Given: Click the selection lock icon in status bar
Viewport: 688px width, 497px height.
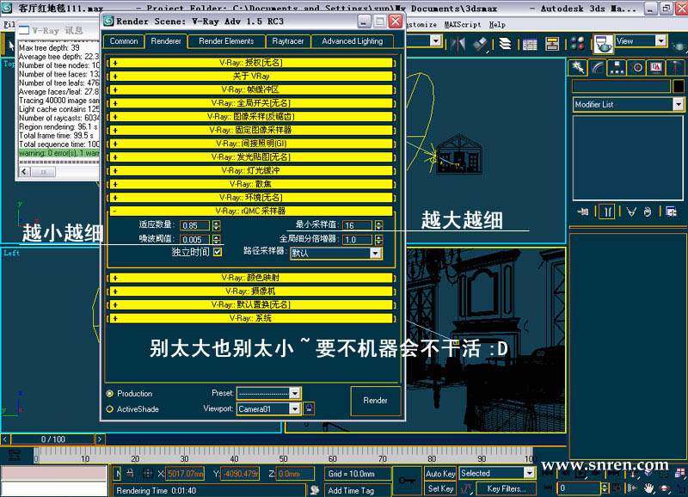Looking at the screenshot, I should click(x=130, y=473).
